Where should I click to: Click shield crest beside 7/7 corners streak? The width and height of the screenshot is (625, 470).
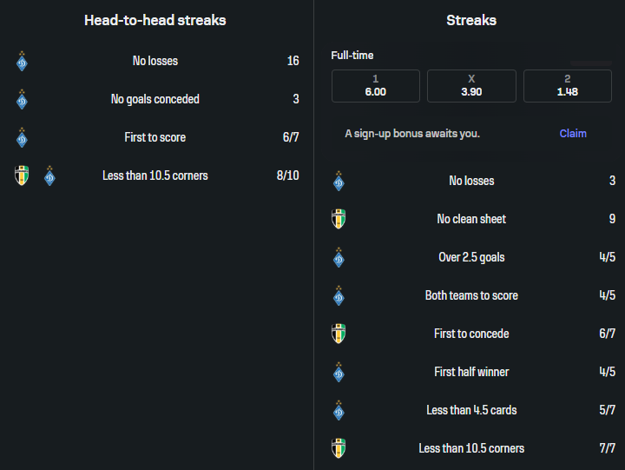(339, 448)
